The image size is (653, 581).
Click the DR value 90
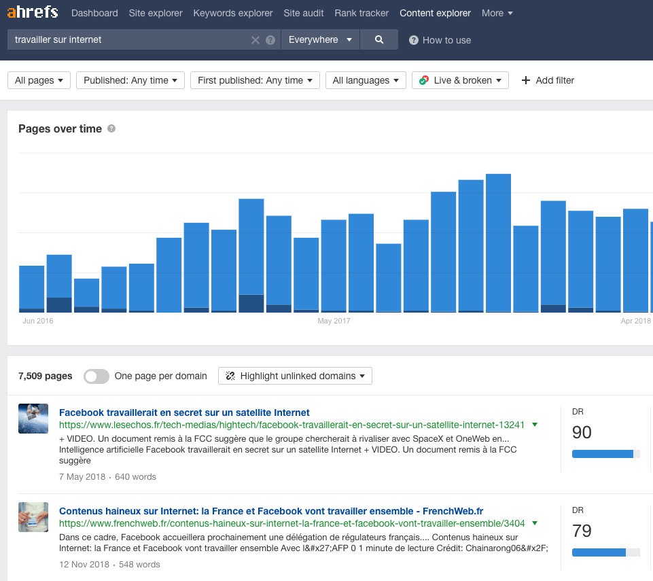click(582, 432)
